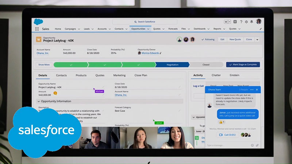Toggle the Following button
Viewport: 292px width, 164px height.
(208, 39)
